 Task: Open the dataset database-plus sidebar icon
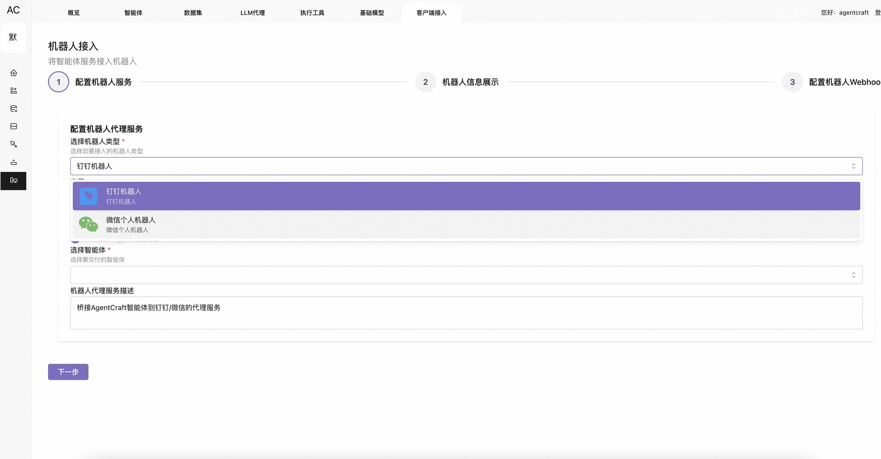(x=14, y=109)
